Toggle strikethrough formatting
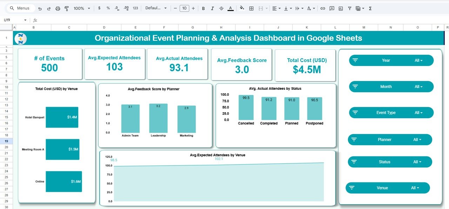This screenshot has height=209, width=449. [x=221, y=8]
